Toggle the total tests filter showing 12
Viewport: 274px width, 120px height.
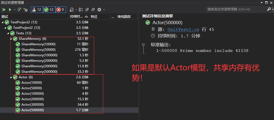[x=37, y=10]
